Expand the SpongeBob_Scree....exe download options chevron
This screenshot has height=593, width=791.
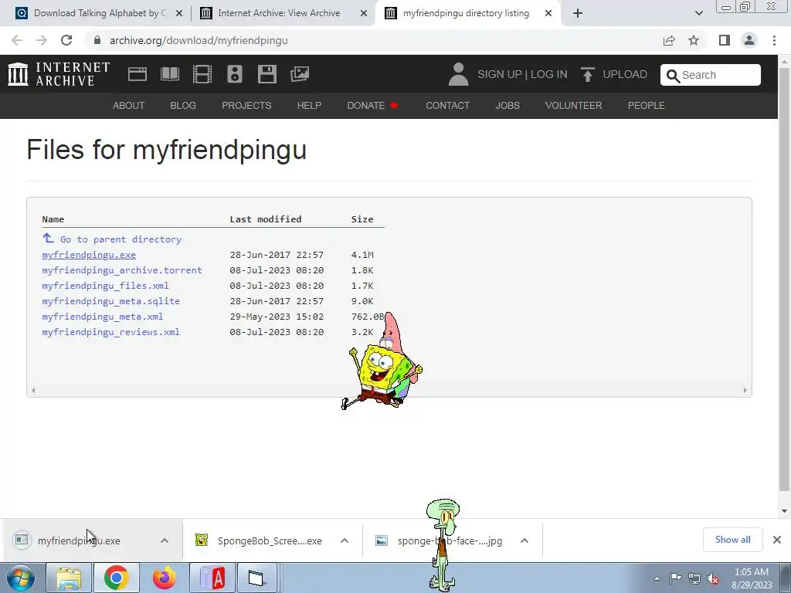click(345, 540)
